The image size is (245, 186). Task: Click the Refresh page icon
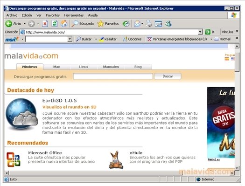point(55,24)
